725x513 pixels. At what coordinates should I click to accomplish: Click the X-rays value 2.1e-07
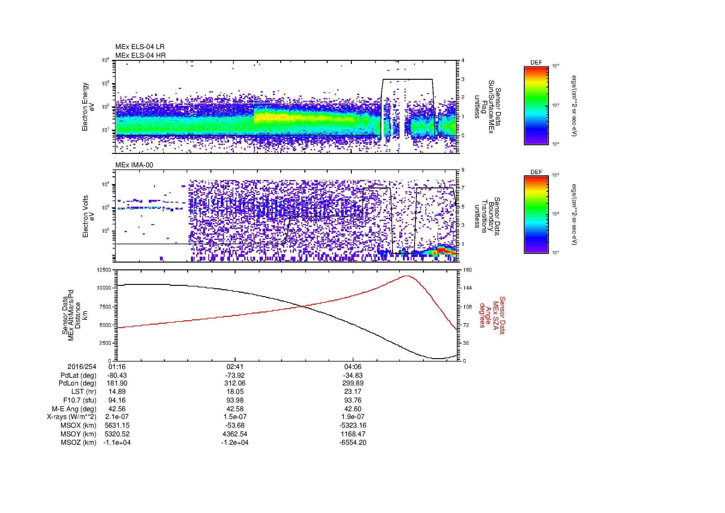pyautogui.click(x=117, y=416)
